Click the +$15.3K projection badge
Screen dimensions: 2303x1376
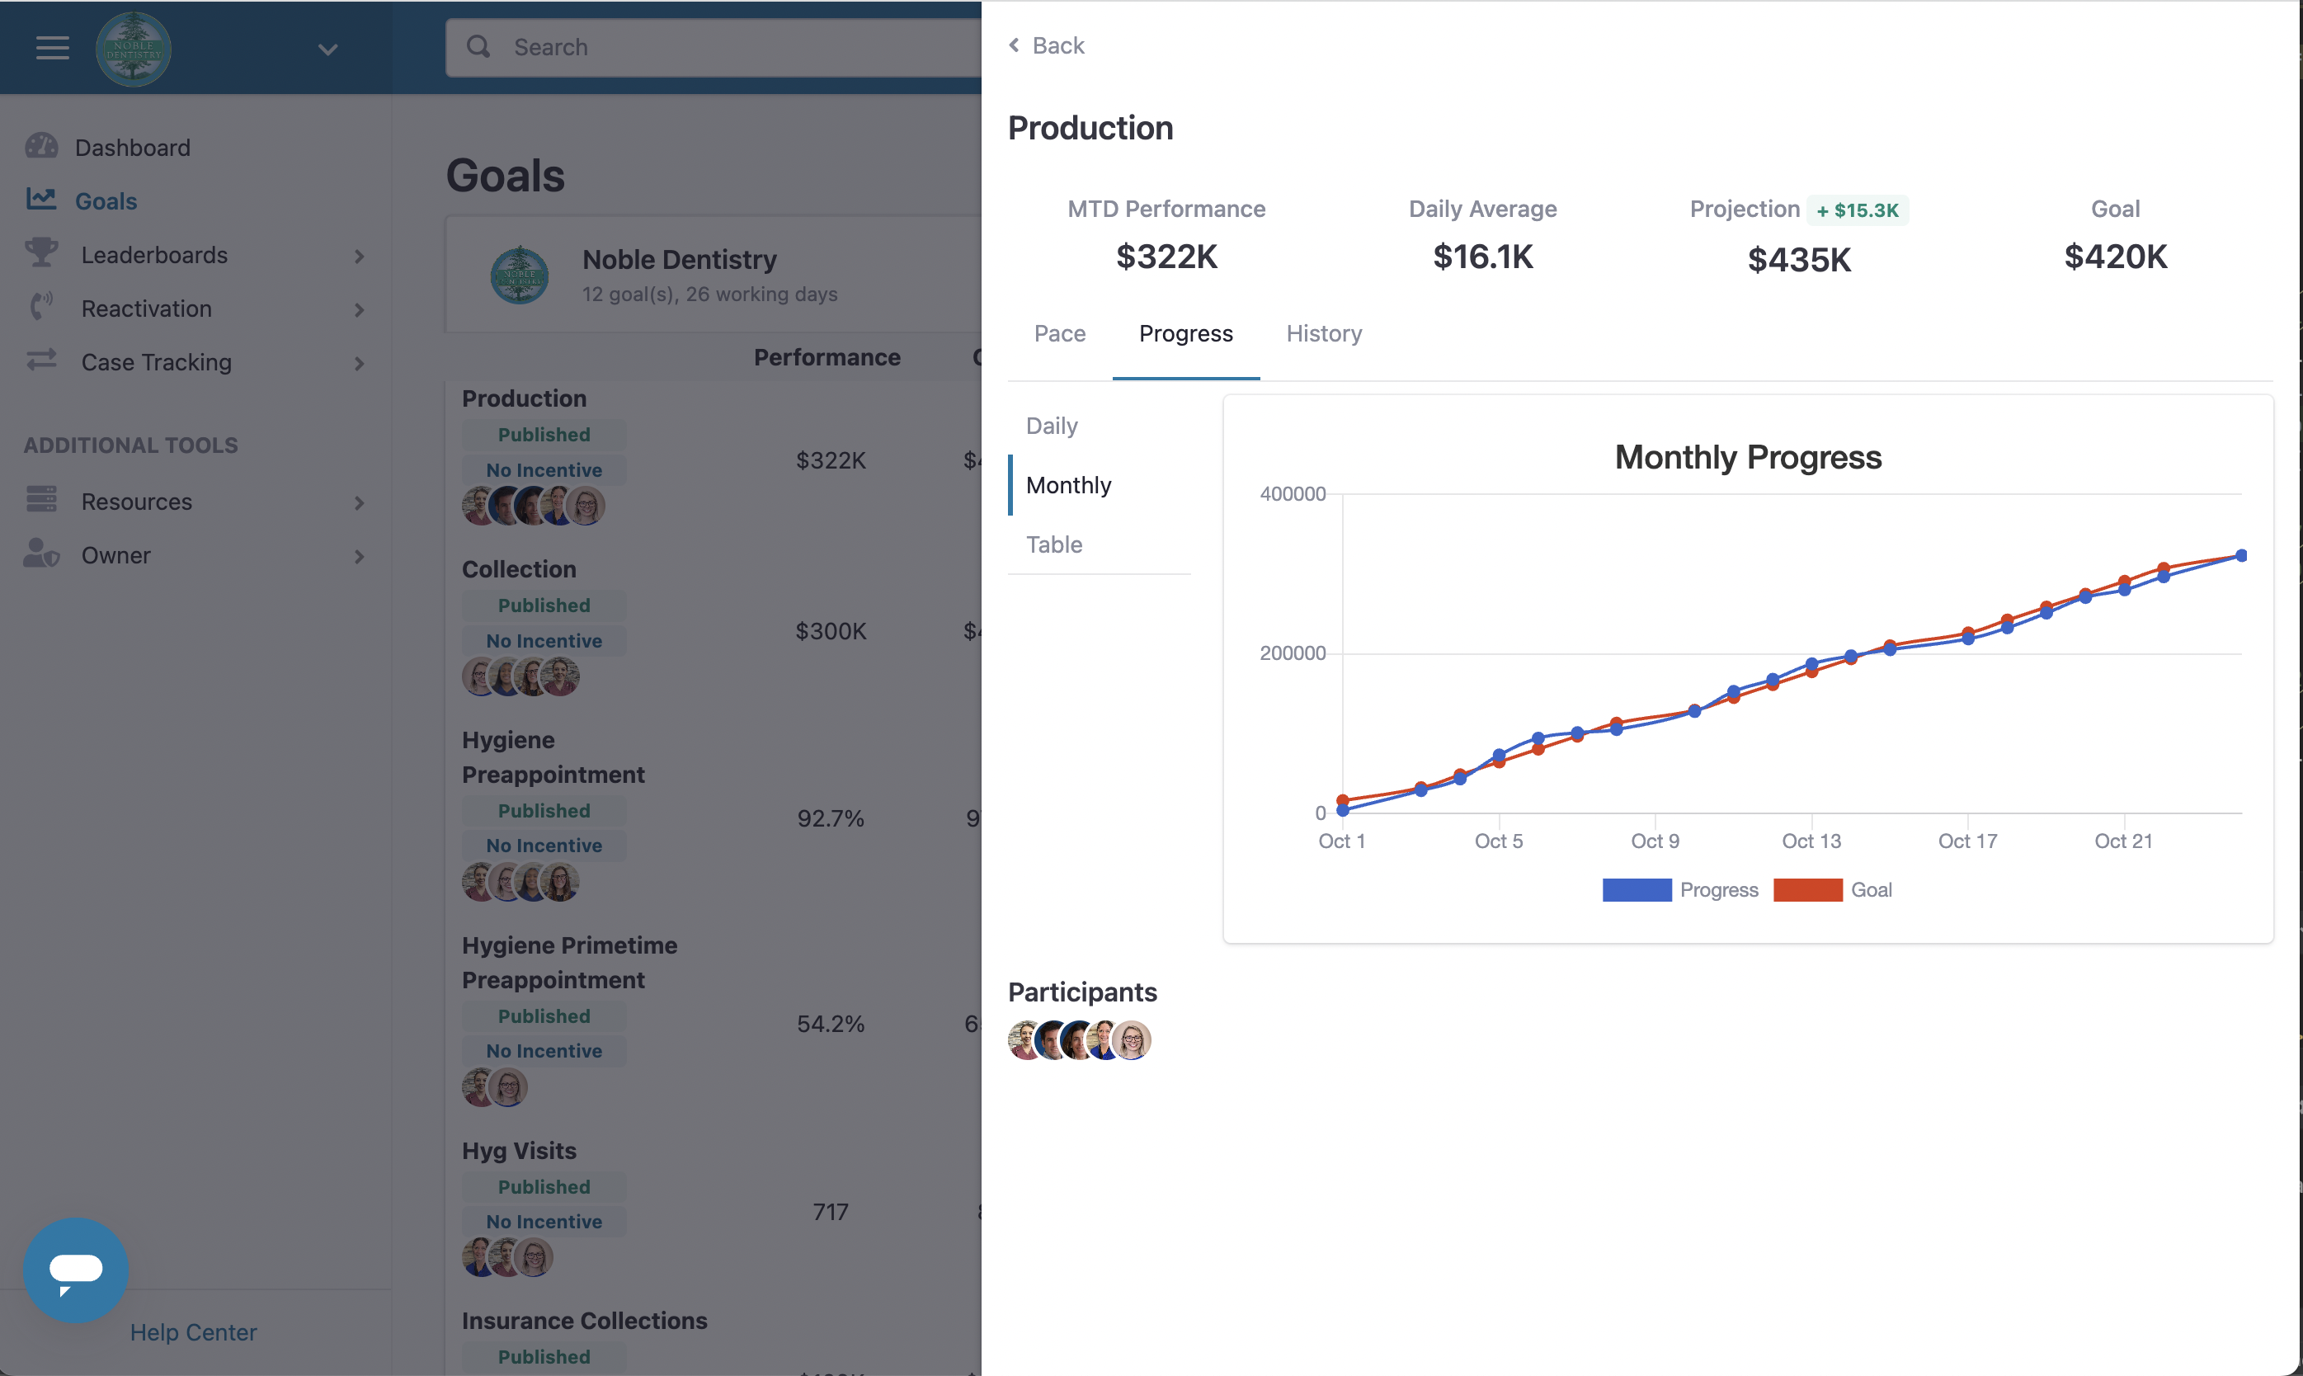pyautogui.click(x=1857, y=210)
